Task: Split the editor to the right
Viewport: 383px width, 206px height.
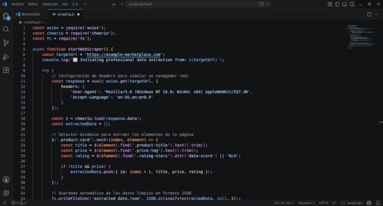Action: pos(369,15)
